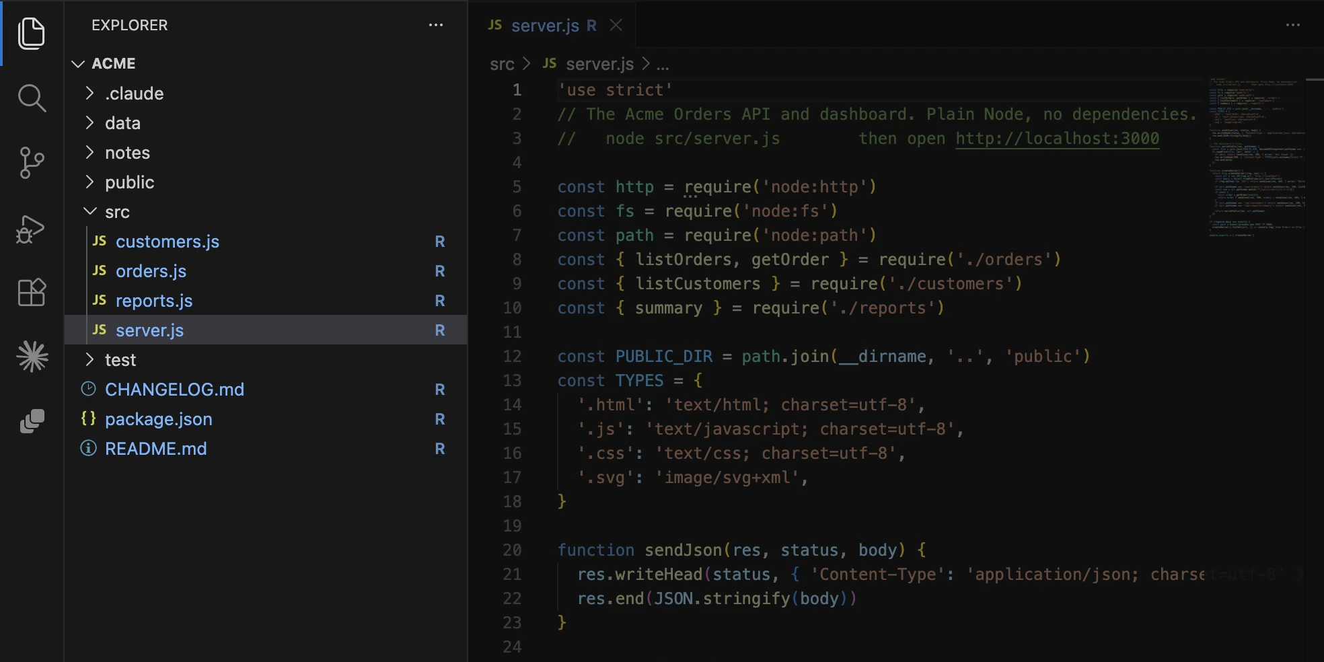Screen dimensions: 1324x662
Task: Open the Extensions view
Action: [32, 292]
